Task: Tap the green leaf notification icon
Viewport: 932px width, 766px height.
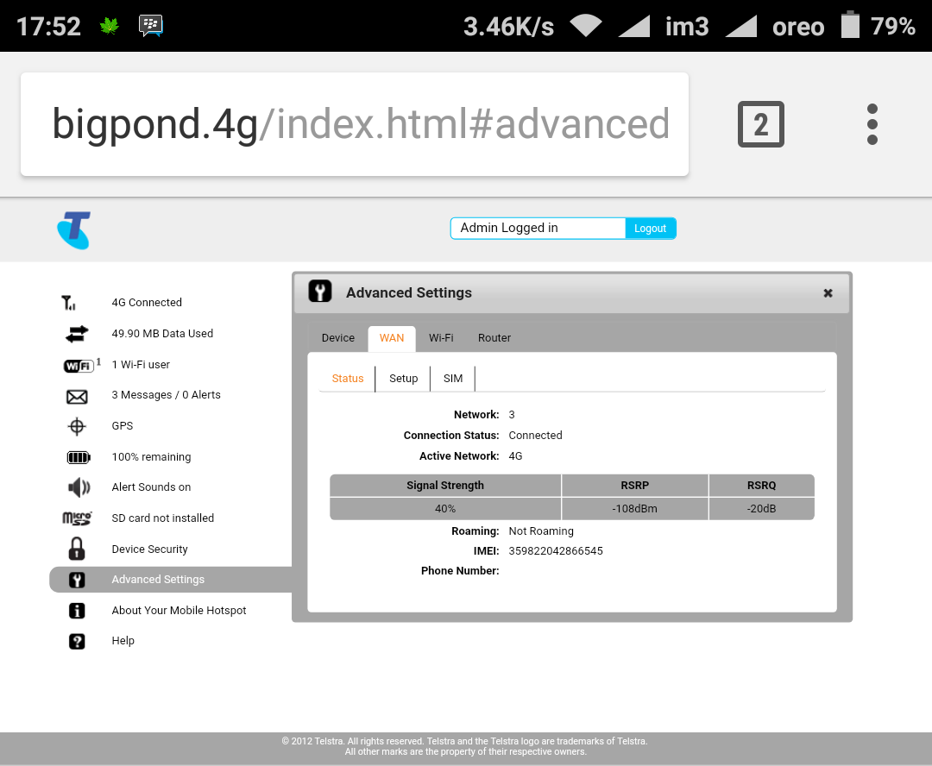Action: (x=110, y=26)
